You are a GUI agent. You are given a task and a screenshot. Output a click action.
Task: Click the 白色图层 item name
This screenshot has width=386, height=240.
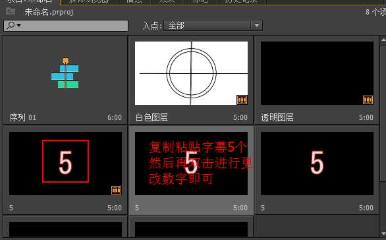coord(152,117)
